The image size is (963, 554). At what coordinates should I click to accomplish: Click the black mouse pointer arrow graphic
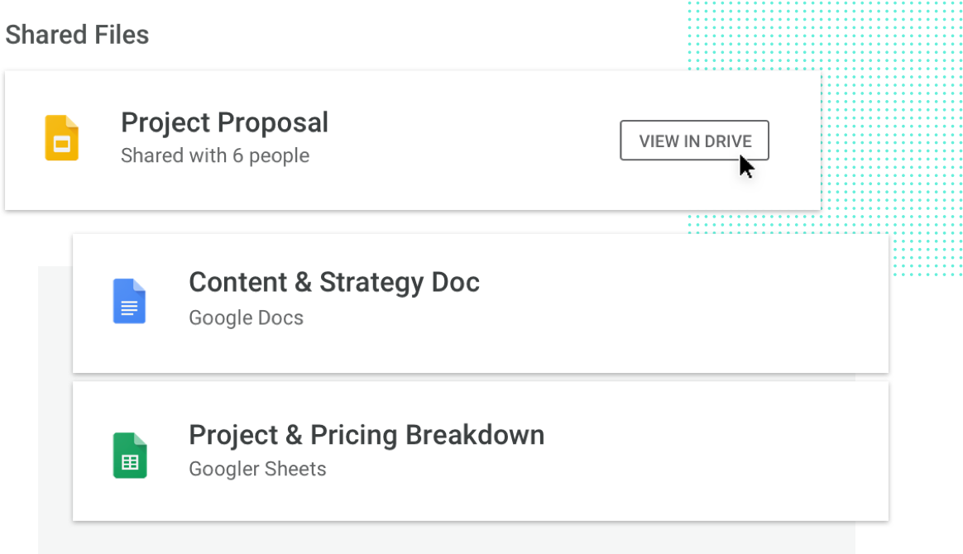point(746,167)
